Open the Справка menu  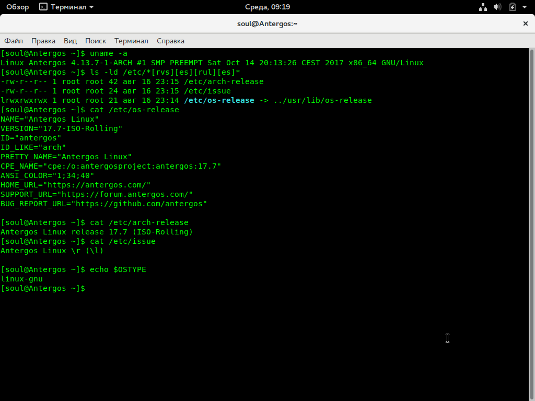[x=171, y=41]
